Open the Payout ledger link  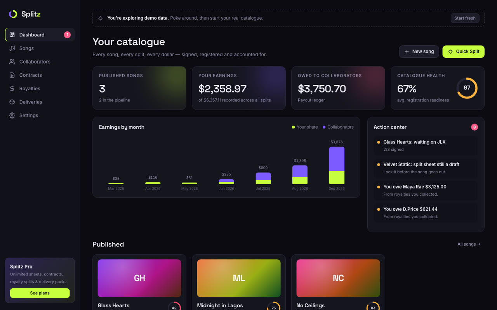[x=311, y=100]
